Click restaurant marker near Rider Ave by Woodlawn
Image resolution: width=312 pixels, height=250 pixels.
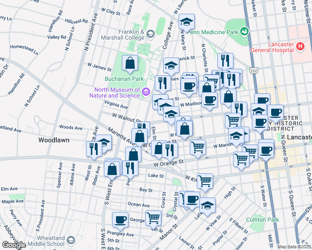(94, 149)
